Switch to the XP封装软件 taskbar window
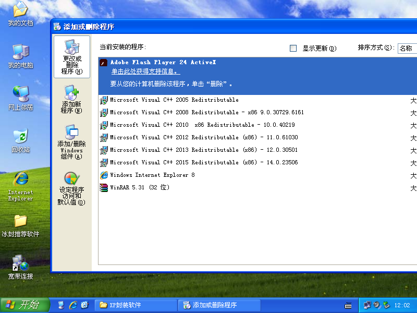The image size is (417, 313). (x=136, y=305)
